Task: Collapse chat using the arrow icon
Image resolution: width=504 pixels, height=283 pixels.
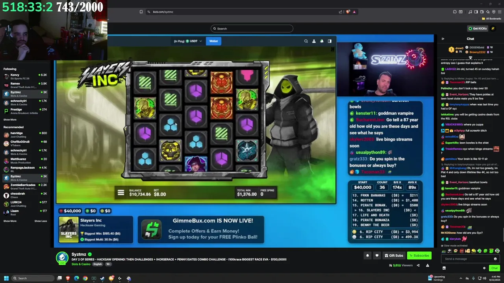Action: (x=443, y=39)
